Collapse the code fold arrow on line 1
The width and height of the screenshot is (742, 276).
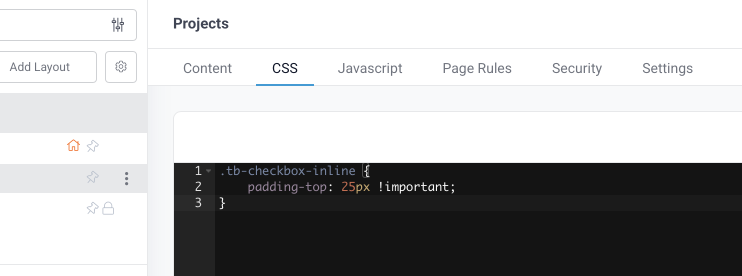point(208,171)
